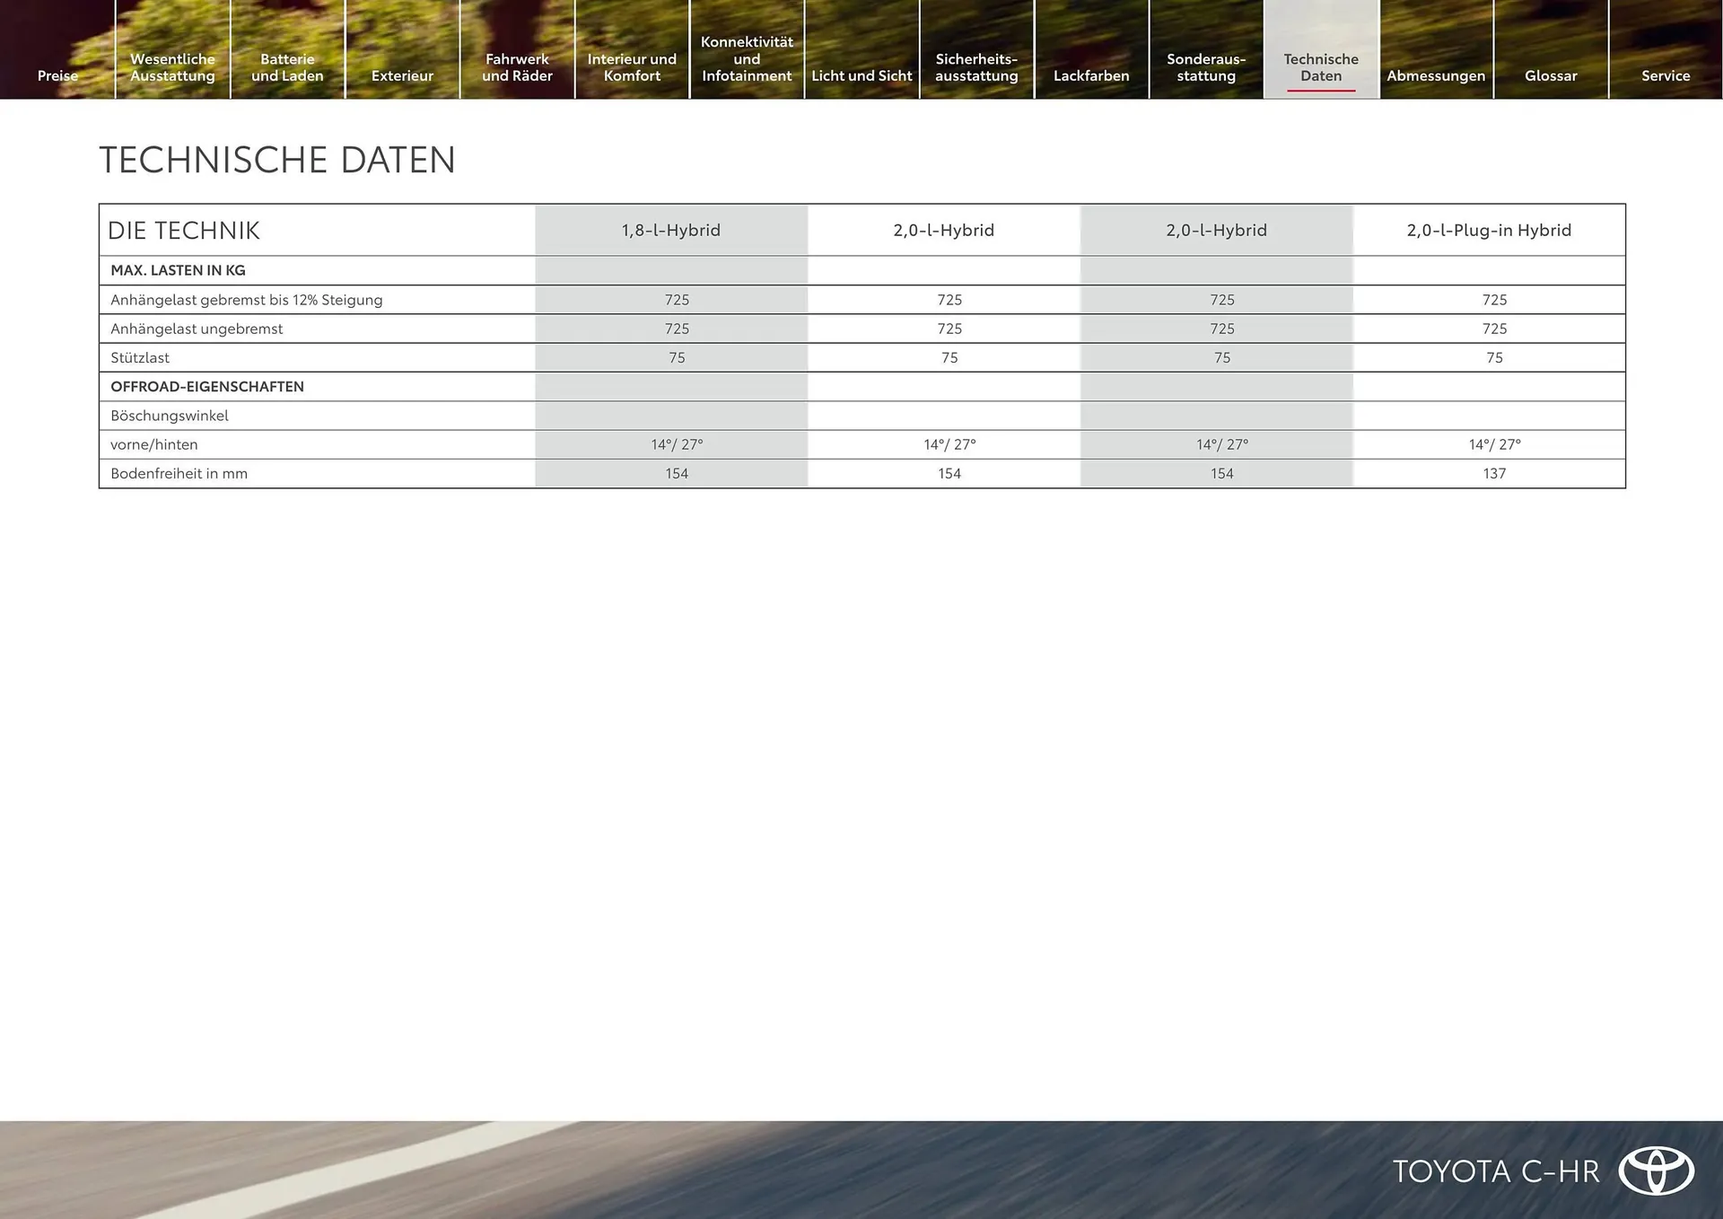Click the Toyota logo icon
Screen dimensions: 1723x1219
pos(1656,1171)
